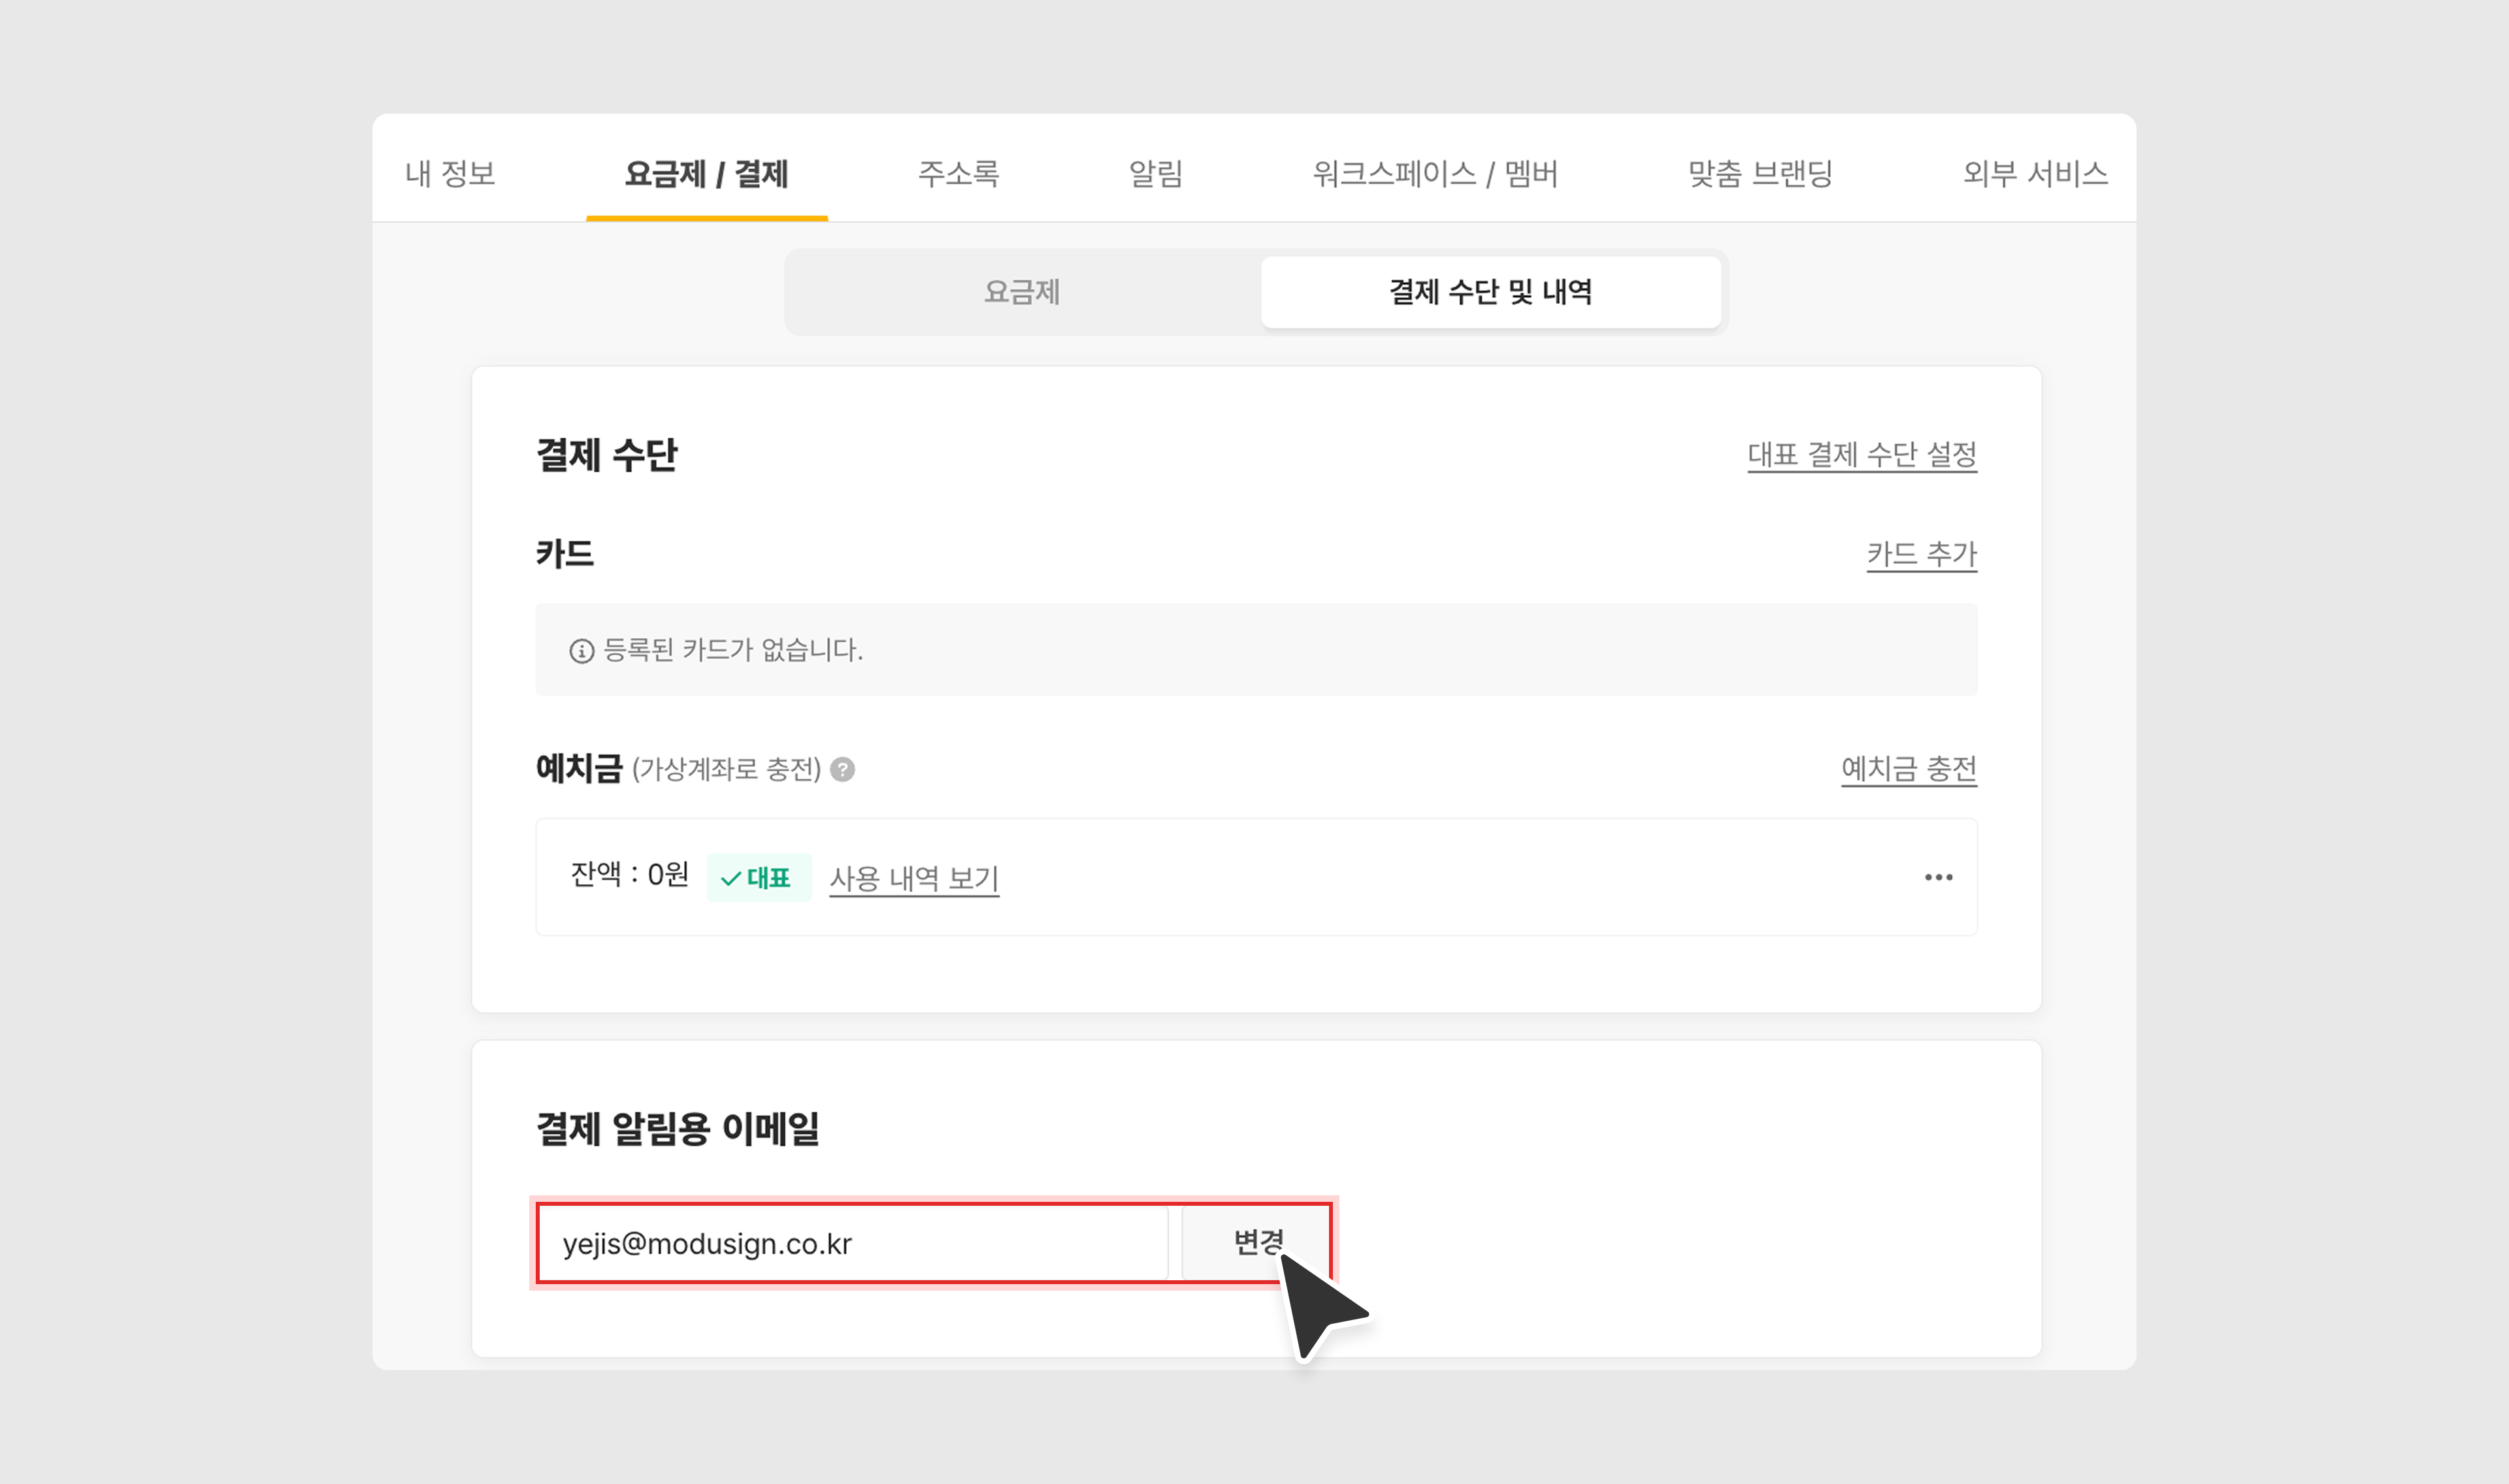This screenshot has width=2509, height=1484.
Task: Click the 예치금 충전 link
Action: point(1908,768)
